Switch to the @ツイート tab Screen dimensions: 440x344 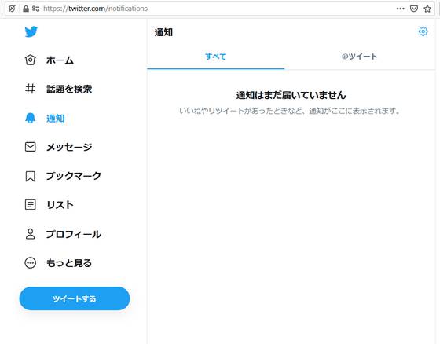(360, 57)
